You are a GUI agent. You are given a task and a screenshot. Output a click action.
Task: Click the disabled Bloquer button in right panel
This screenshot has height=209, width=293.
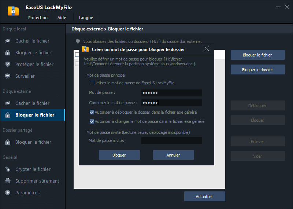tap(258, 120)
